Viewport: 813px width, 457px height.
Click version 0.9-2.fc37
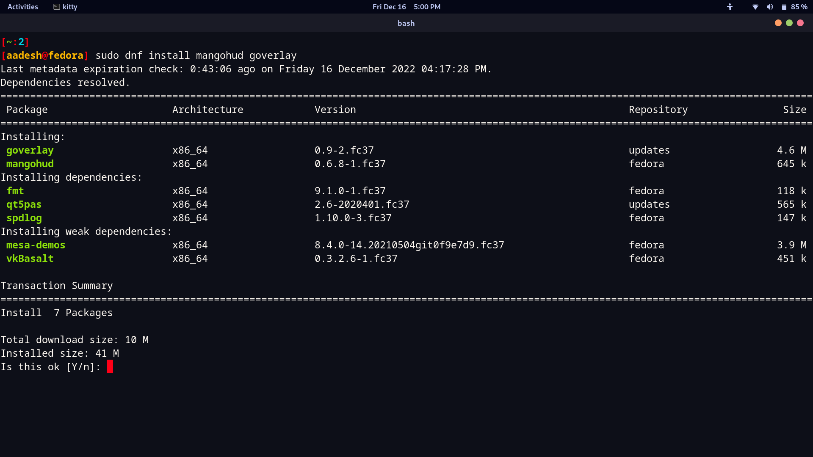pyautogui.click(x=344, y=150)
